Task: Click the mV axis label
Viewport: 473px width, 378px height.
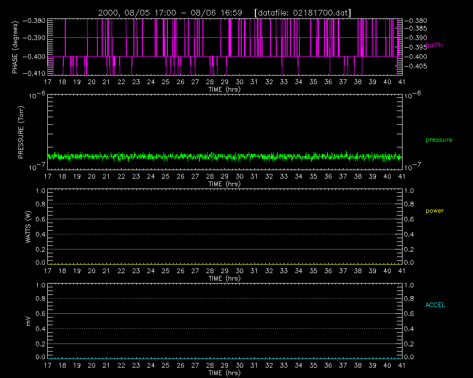Action: [x=28, y=321]
